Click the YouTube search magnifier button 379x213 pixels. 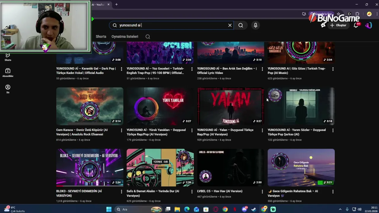[241, 25]
